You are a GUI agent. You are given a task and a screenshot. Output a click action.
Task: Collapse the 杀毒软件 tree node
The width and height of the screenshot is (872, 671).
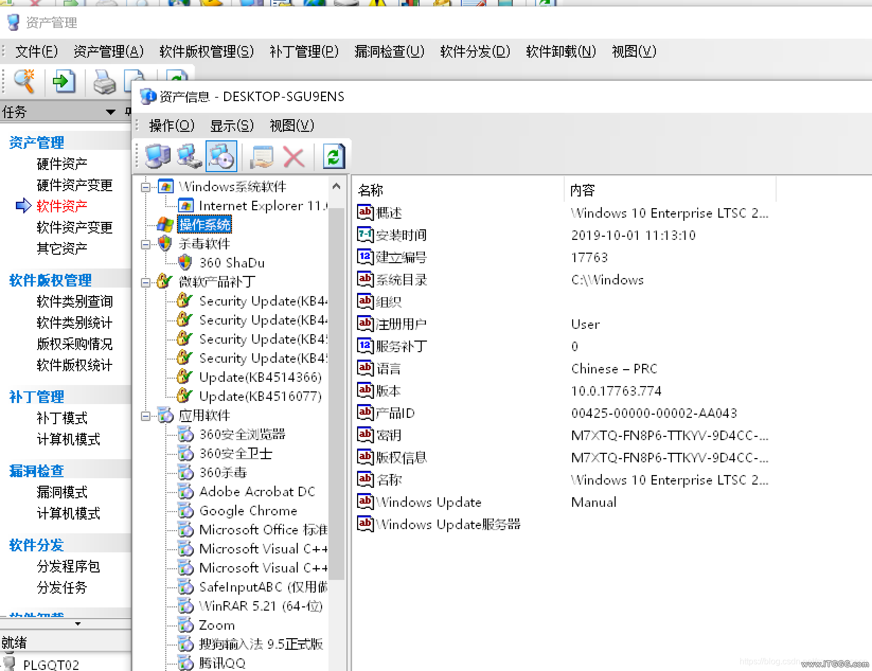pyautogui.click(x=146, y=244)
